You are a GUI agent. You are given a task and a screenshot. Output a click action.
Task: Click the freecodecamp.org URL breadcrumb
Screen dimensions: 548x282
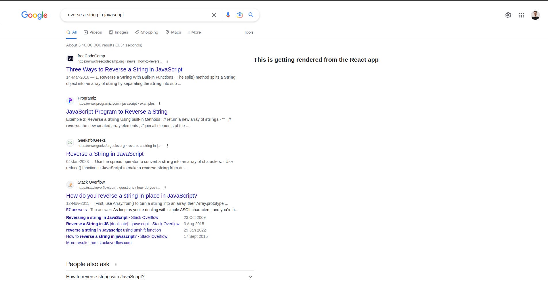click(x=120, y=61)
